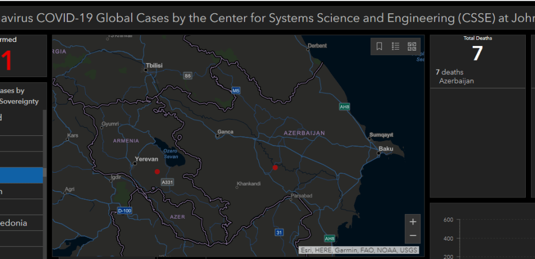Click the Tbilisi city label

pyautogui.click(x=155, y=66)
